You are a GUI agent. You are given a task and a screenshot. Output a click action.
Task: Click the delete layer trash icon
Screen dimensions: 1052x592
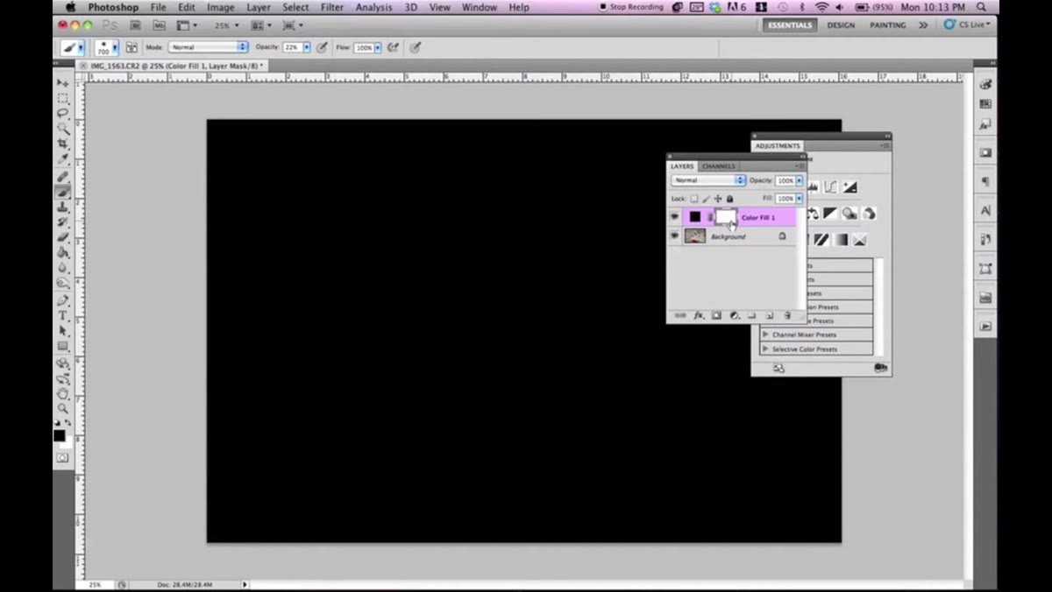tap(787, 315)
